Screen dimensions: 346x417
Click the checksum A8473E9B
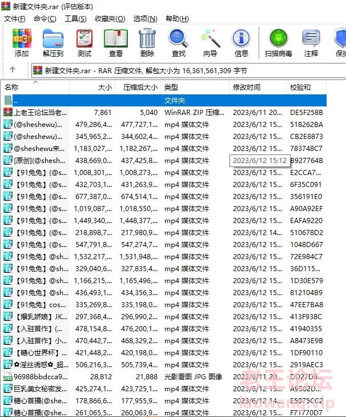307,341
